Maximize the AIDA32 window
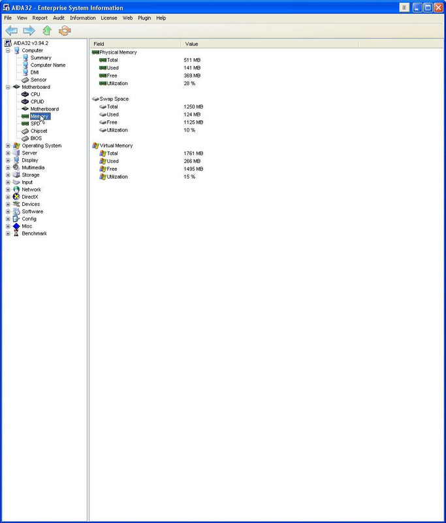Viewport: 446px width, 523px height. click(x=428, y=7)
